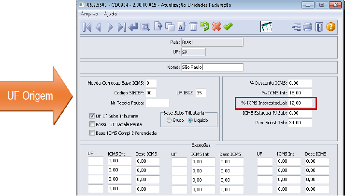The height and width of the screenshot is (196, 345).
Task: Select the Liquido radio button
Action: (x=190, y=120)
